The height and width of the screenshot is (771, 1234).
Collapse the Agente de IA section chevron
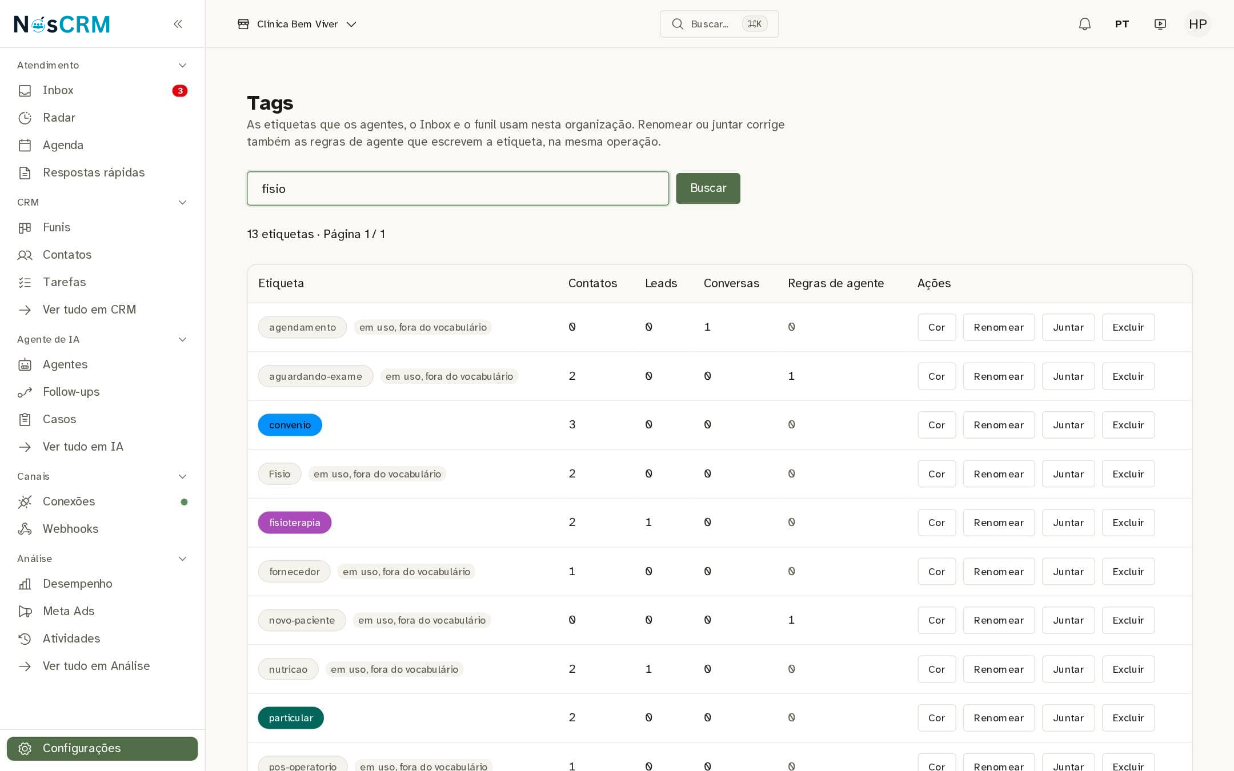pyautogui.click(x=182, y=340)
